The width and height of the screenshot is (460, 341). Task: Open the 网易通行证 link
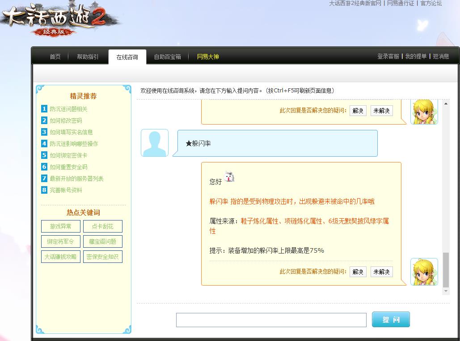click(401, 3)
